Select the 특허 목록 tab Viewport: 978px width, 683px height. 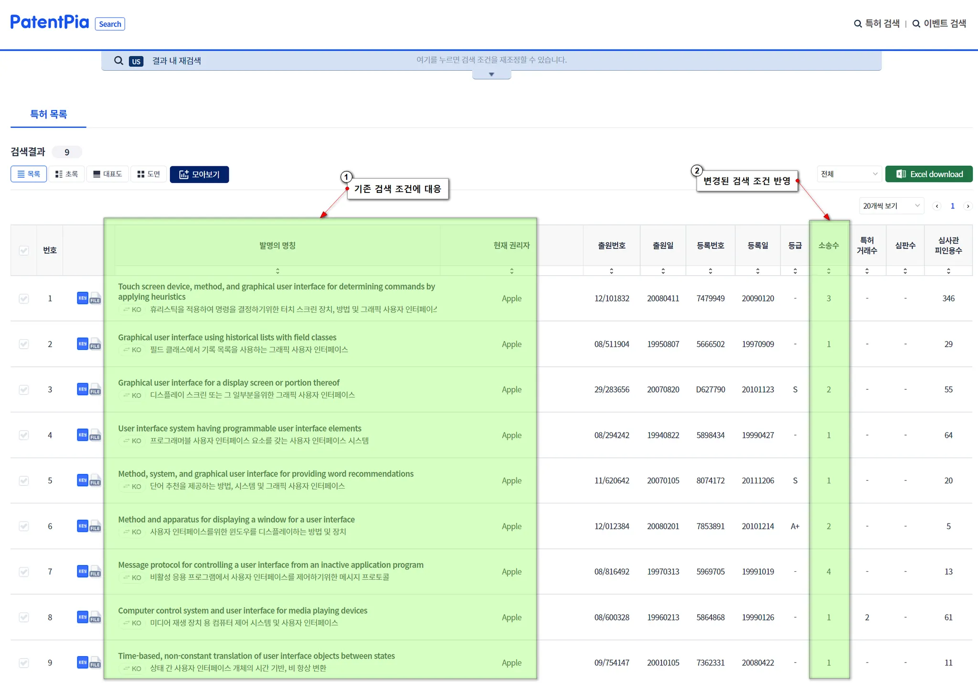(48, 114)
